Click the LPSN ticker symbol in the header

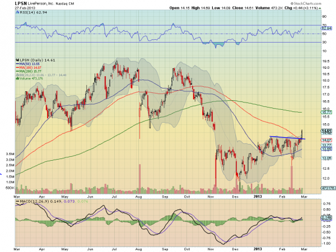pos(21,3)
